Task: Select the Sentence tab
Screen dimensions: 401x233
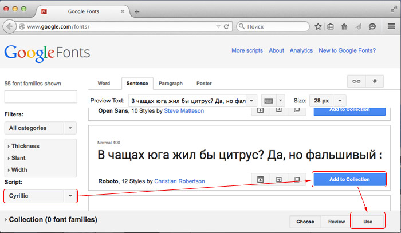Action: click(x=137, y=83)
